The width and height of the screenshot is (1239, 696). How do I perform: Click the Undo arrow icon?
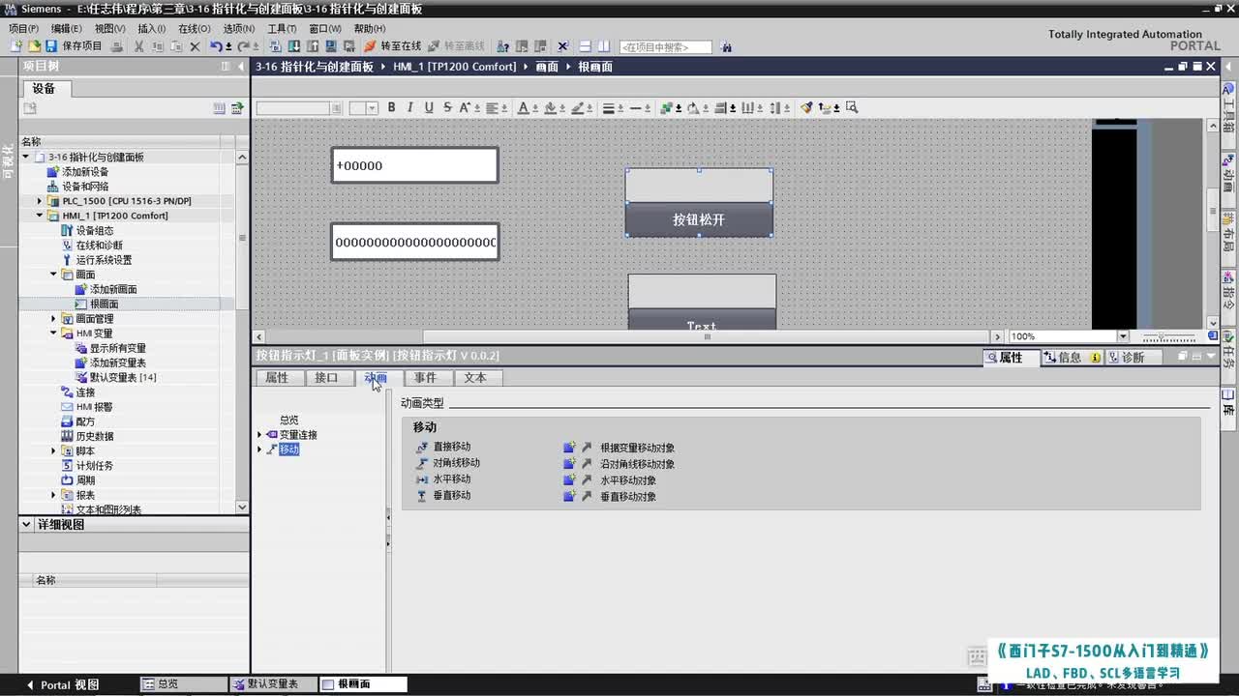pyautogui.click(x=217, y=46)
